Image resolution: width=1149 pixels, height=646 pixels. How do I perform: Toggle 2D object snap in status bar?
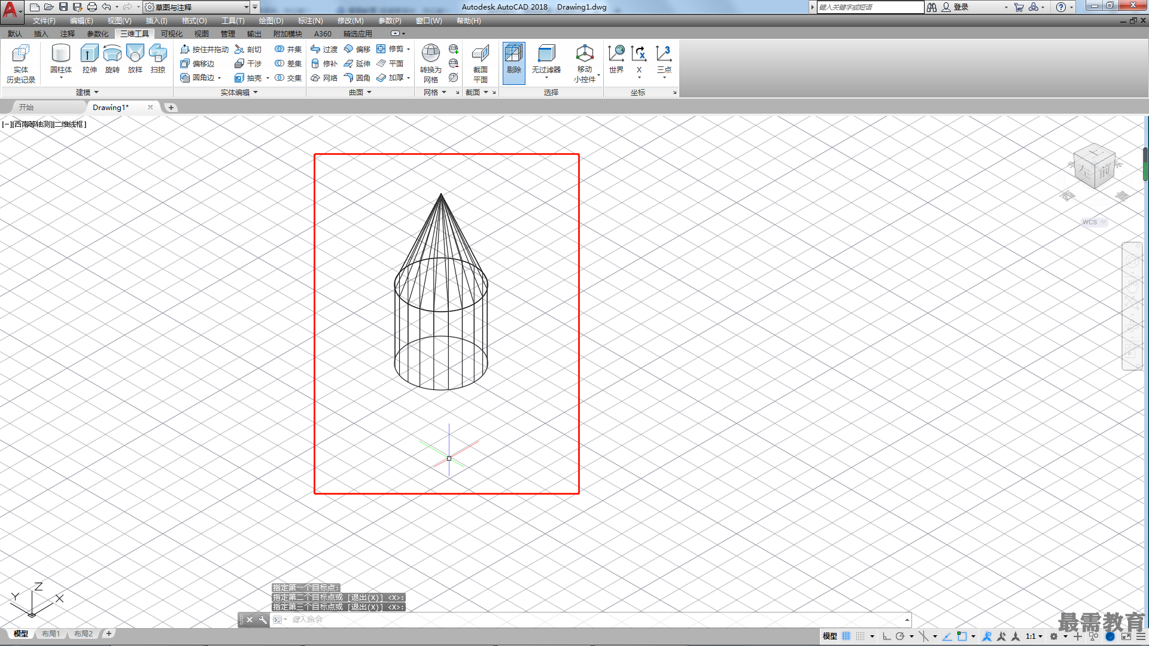pos(962,636)
